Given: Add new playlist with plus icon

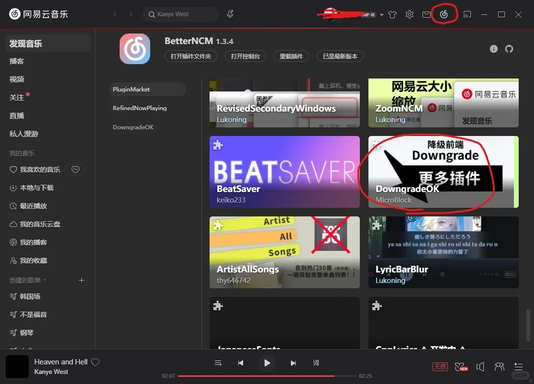Looking at the screenshot, I should 81,281.
